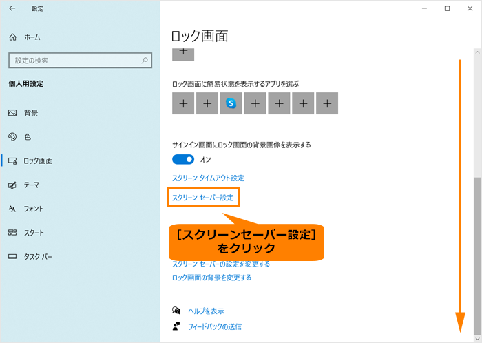The width and height of the screenshot is (482, 343).
Task: Open フィードバックの送信 link
Action: [x=215, y=326]
